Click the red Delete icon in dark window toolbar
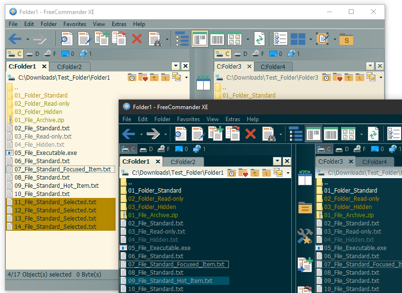The image size is (402, 293). 250,134
